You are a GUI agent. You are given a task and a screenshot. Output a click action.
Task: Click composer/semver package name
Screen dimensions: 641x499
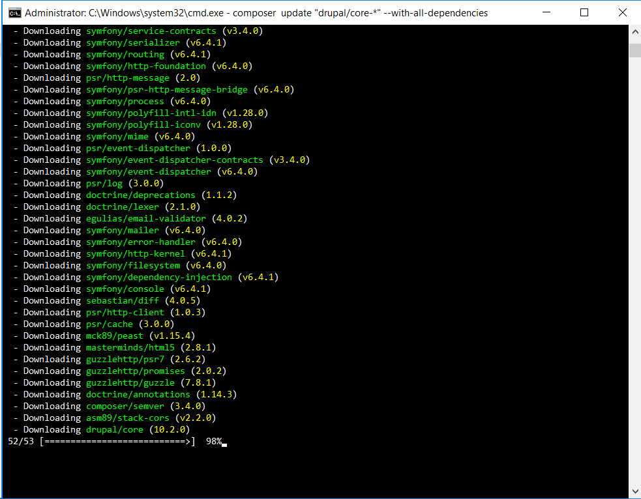(x=125, y=406)
